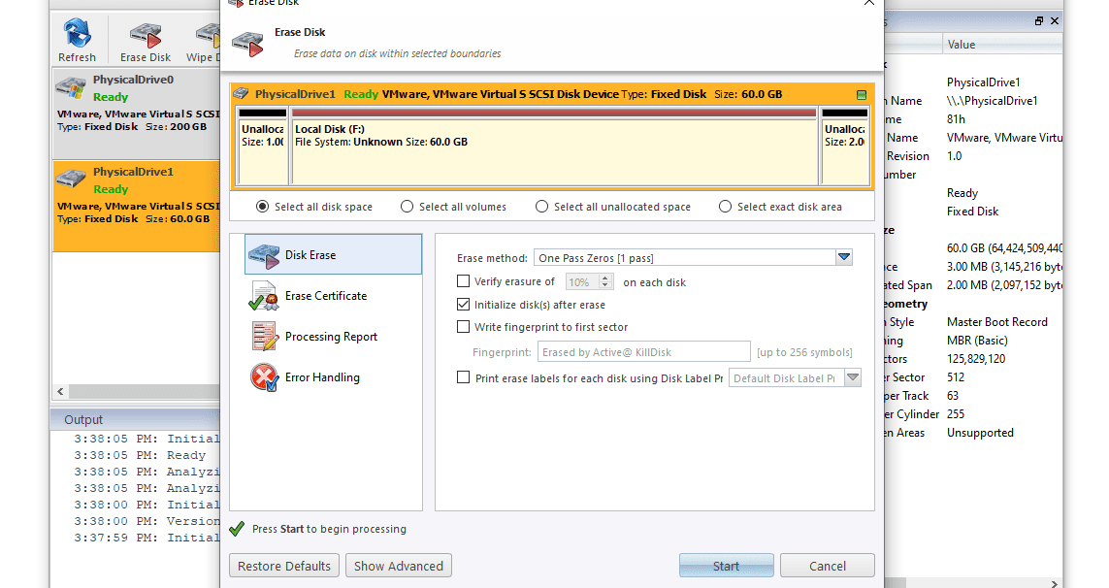Open the Erase method dropdown

pos(844,257)
